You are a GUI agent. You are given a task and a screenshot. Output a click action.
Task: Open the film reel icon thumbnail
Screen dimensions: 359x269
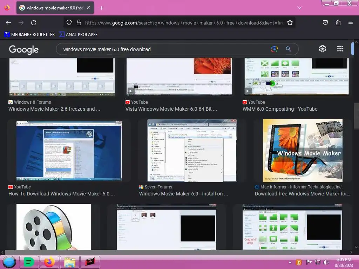tap(54, 227)
